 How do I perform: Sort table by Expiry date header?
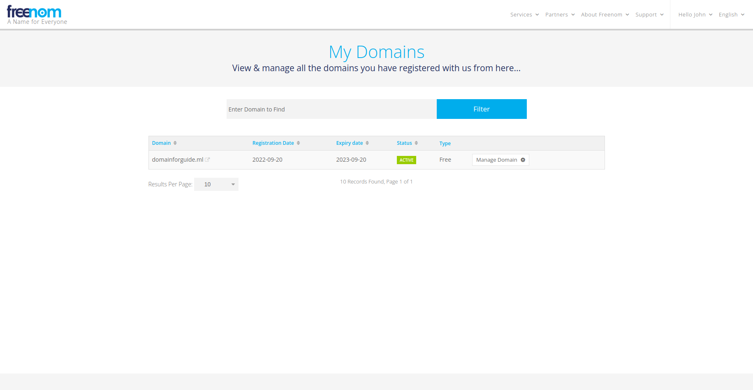pyautogui.click(x=350, y=143)
